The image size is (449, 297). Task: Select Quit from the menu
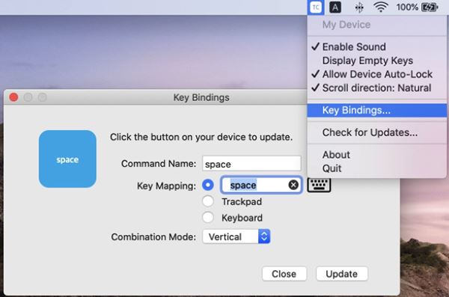click(x=377, y=168)
